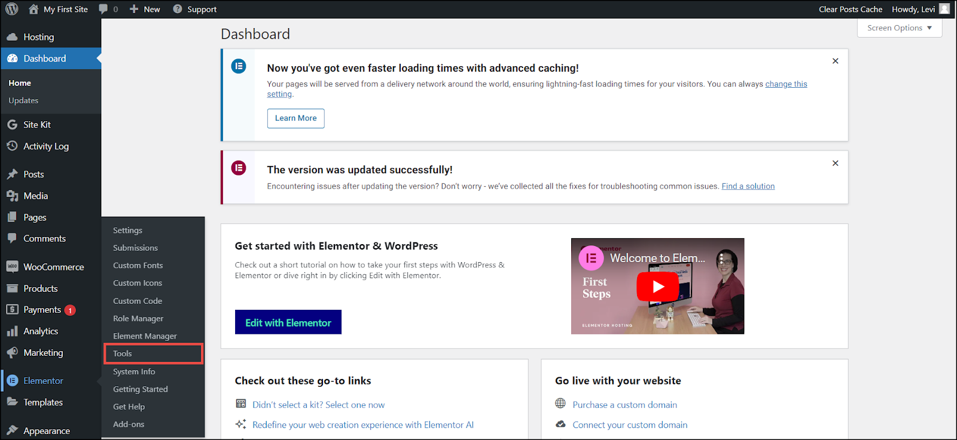
Task: Open Custom Fonts submenu item
Action: pyautogui.click(x=138, y=266)
